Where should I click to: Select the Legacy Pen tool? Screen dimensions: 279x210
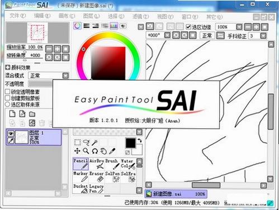[x=97, y=188]
